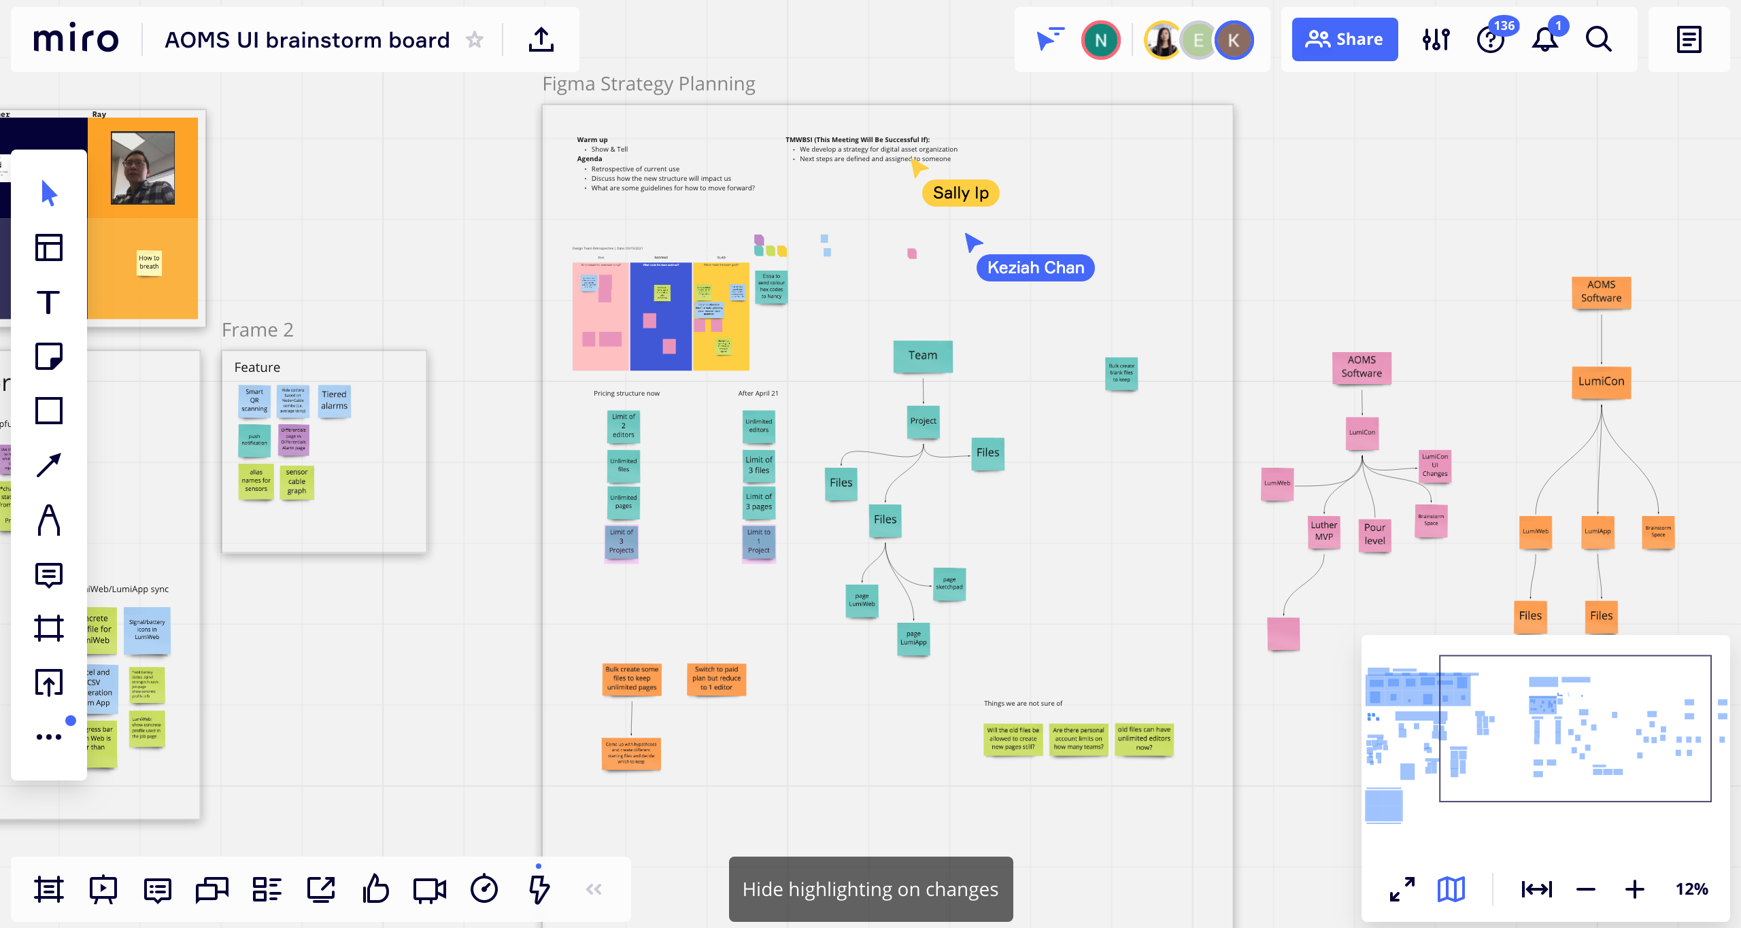Select the cursor arrow tool
This screenshot has width=1741, height=928.
(x=49, y=193)
